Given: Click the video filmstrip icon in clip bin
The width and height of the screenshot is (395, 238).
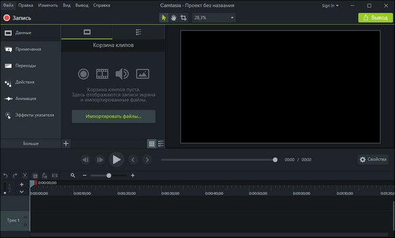Looking at the screenshot, I should [x=102, y=74].
